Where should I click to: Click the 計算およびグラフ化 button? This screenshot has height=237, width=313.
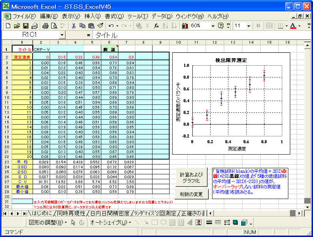191,177
